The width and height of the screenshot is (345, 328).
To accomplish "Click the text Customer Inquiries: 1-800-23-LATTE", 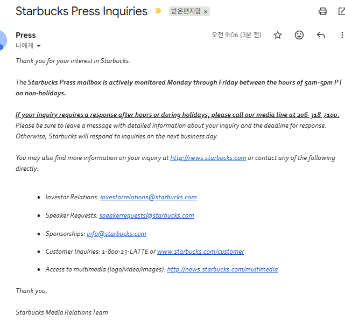I will coord(97,252).
